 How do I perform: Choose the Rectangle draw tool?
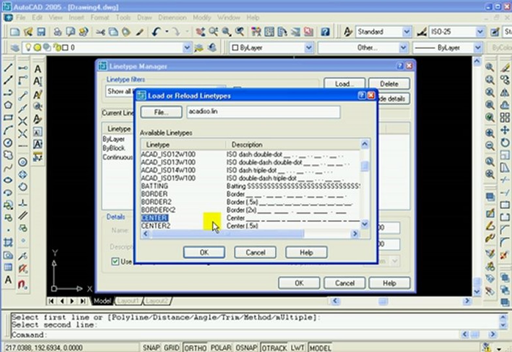click(8, 118)
